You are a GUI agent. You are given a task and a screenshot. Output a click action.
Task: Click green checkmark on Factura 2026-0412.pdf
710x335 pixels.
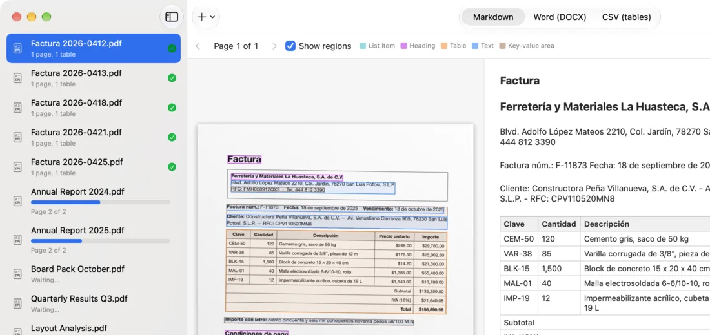(x=172, y=48)
